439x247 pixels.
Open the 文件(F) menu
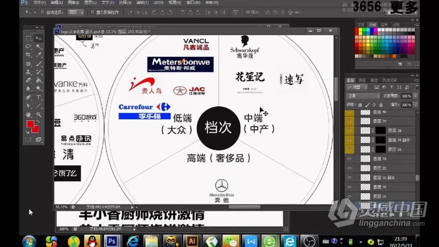[39, 2]
